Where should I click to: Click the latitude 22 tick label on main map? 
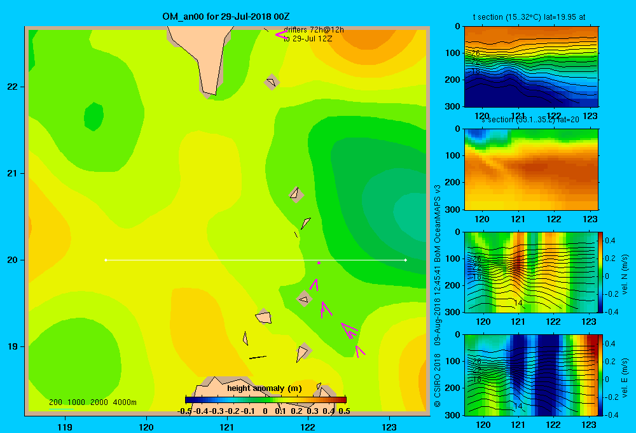[x=13, y=87]
